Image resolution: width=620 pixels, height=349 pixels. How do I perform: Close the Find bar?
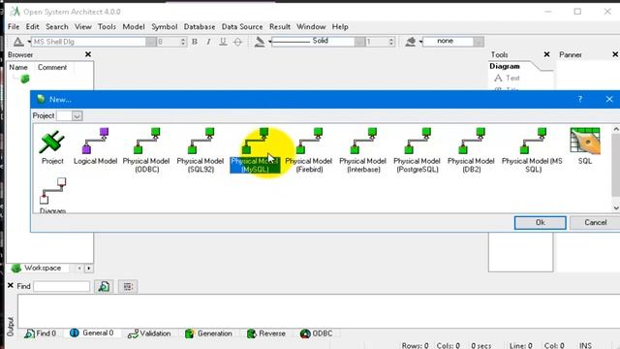click(11, 285)
